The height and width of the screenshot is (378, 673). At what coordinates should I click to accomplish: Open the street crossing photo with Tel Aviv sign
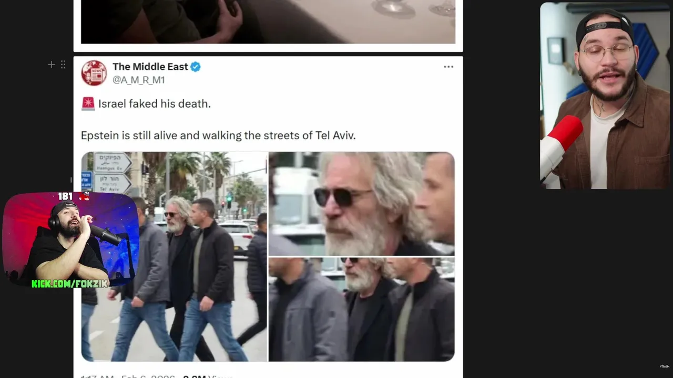174,257
